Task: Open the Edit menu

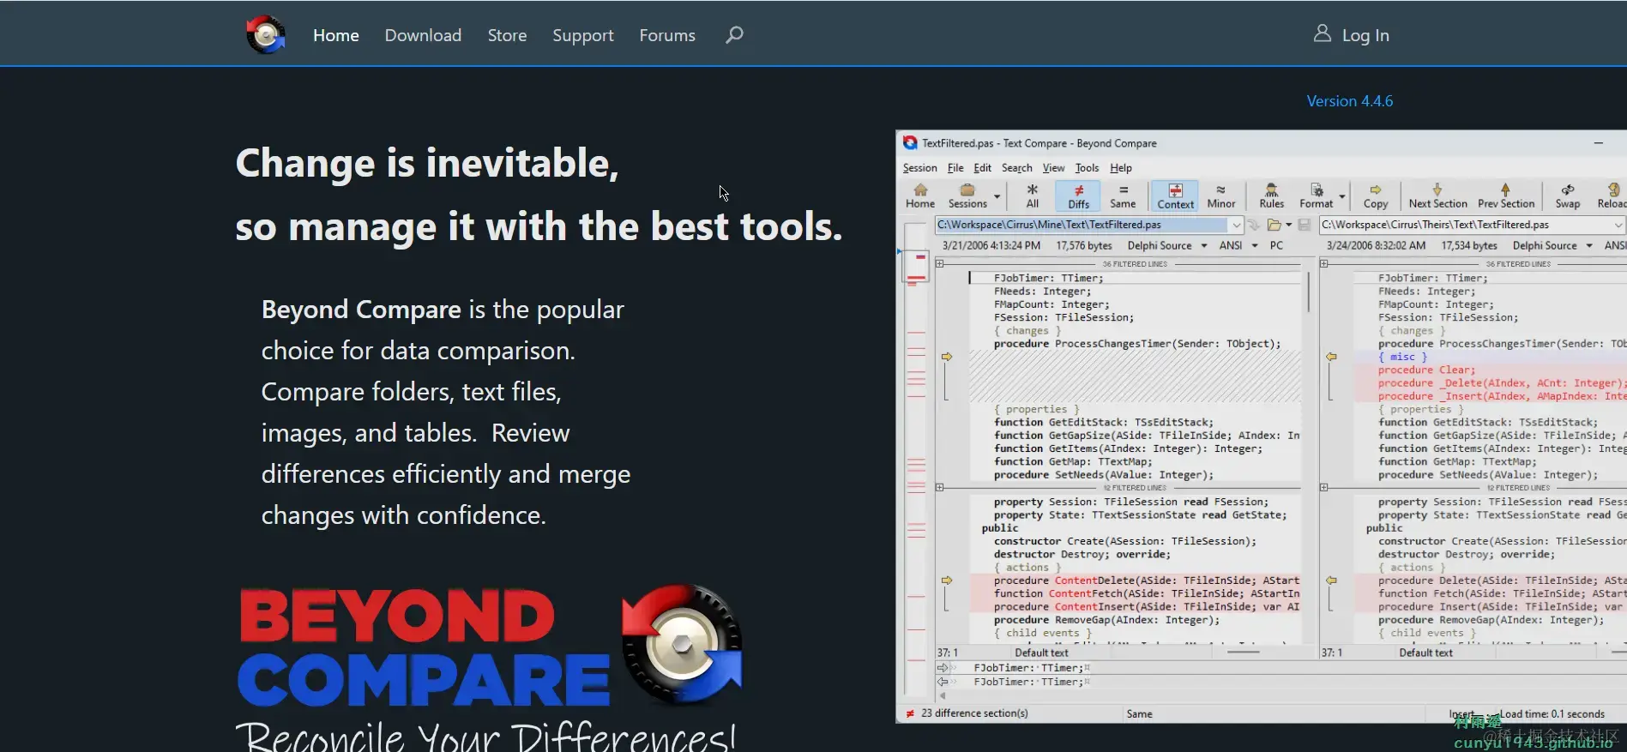Action: [x=982, y=168]
